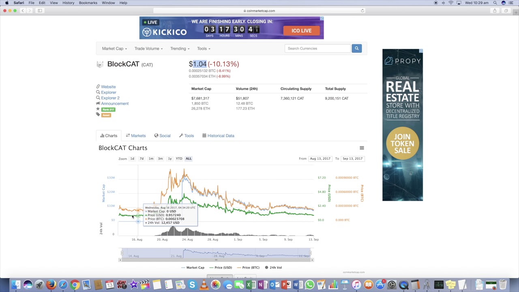The width and height of the screenshot is (519, 292).
Task: Open the To date picker field
Action: [352, 159]
